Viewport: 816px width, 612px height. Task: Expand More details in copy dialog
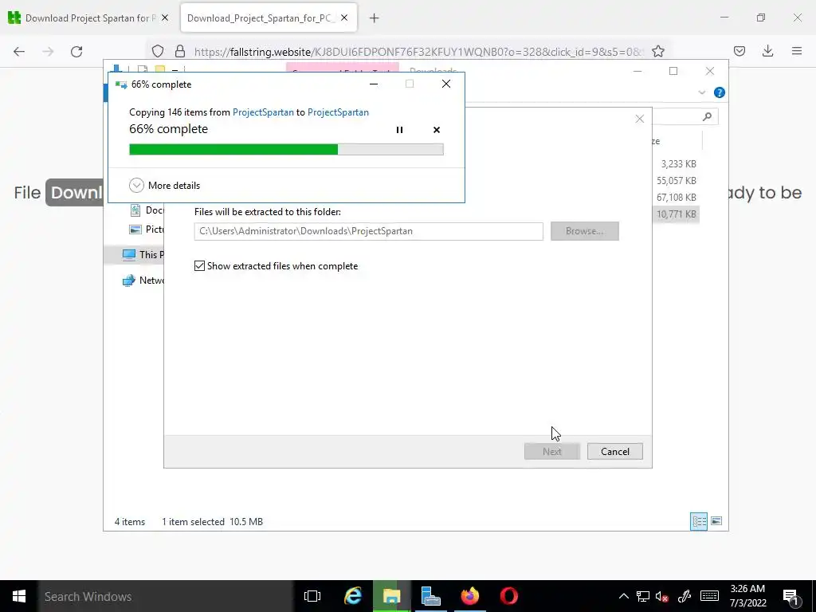(164, 185)
